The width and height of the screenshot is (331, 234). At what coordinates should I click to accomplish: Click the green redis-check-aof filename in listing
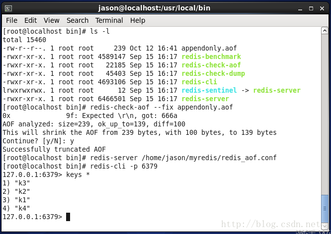[x=211, y=65]
